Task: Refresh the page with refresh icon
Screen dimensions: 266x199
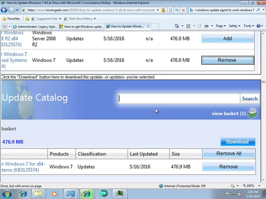Action: point(177,10)
